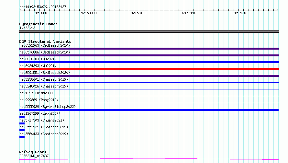Open the DGV Structural Variants track title
The height and width of the screenshot is (163, 288).
[45, 41]
